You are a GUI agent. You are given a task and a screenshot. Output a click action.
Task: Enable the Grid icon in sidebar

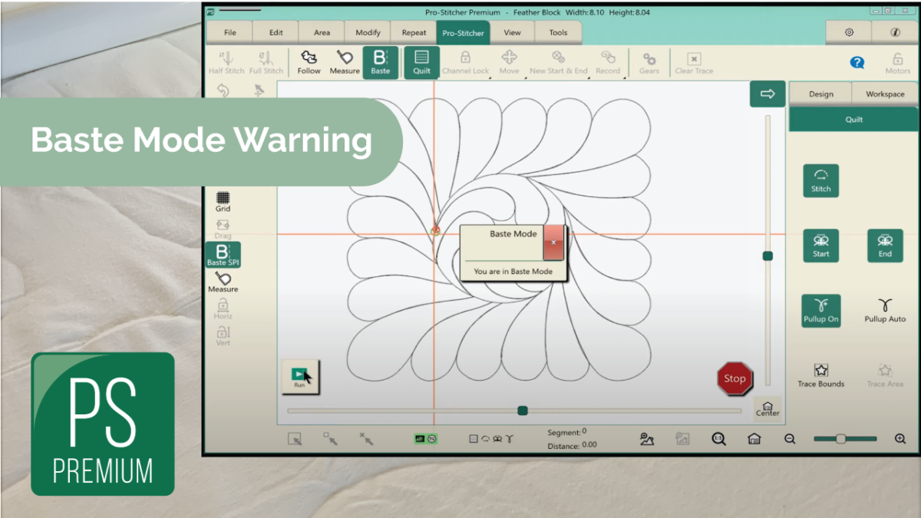pyautogui.click(x=223, y=202)
